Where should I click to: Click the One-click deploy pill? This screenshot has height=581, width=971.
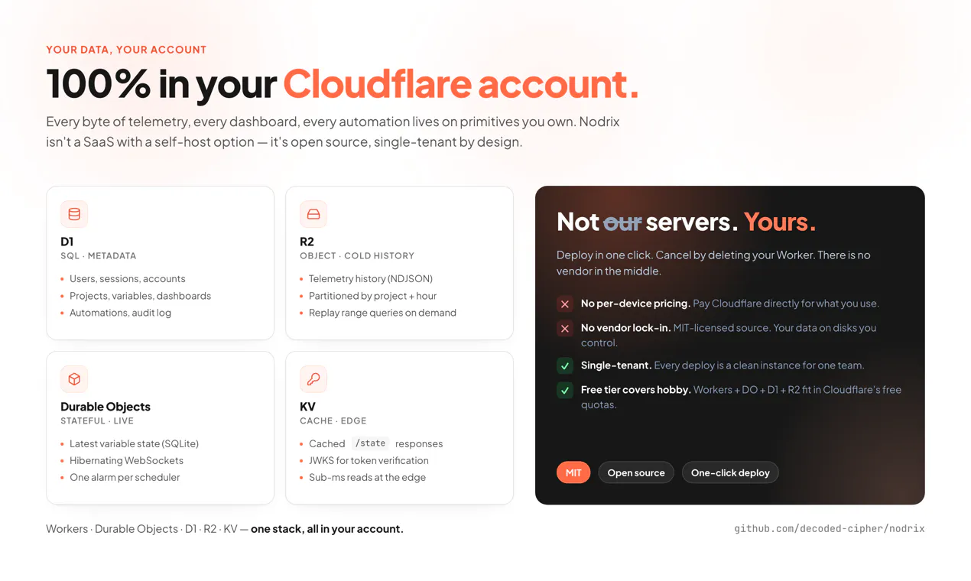pos(730,472)
